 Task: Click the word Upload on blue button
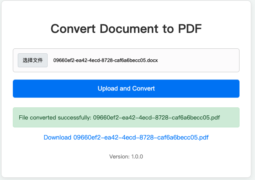[107, 88]
